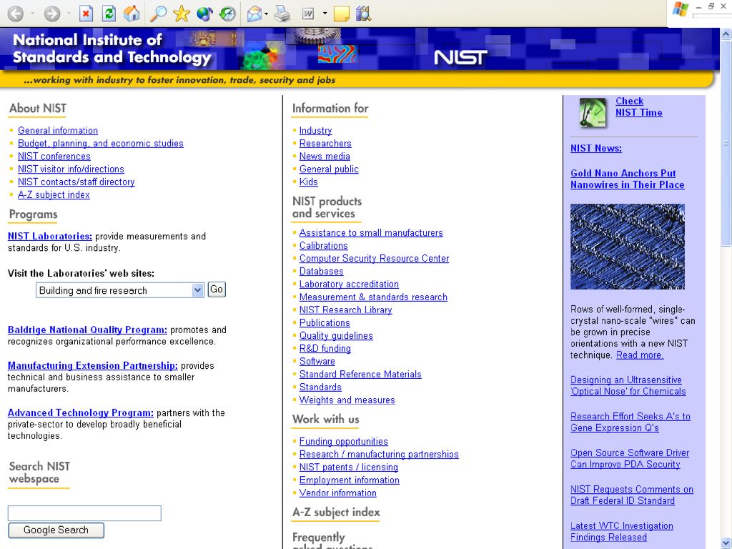Viewport: 732px width, 549px height.
Task: Open the Forward button history dropdown arrow
Action: [69, 14]
